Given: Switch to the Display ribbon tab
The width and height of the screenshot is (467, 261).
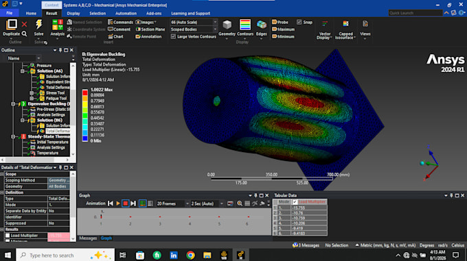Looking at the screenshot, I should tap(73, 14).
